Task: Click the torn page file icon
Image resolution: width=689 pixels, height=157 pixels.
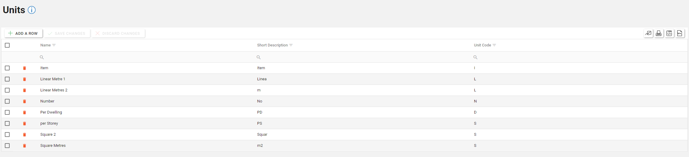Action: coord(680,33)
